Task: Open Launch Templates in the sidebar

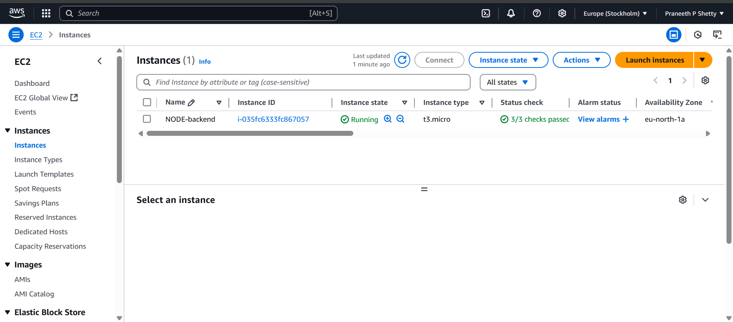Action: (x=44, y=174)
